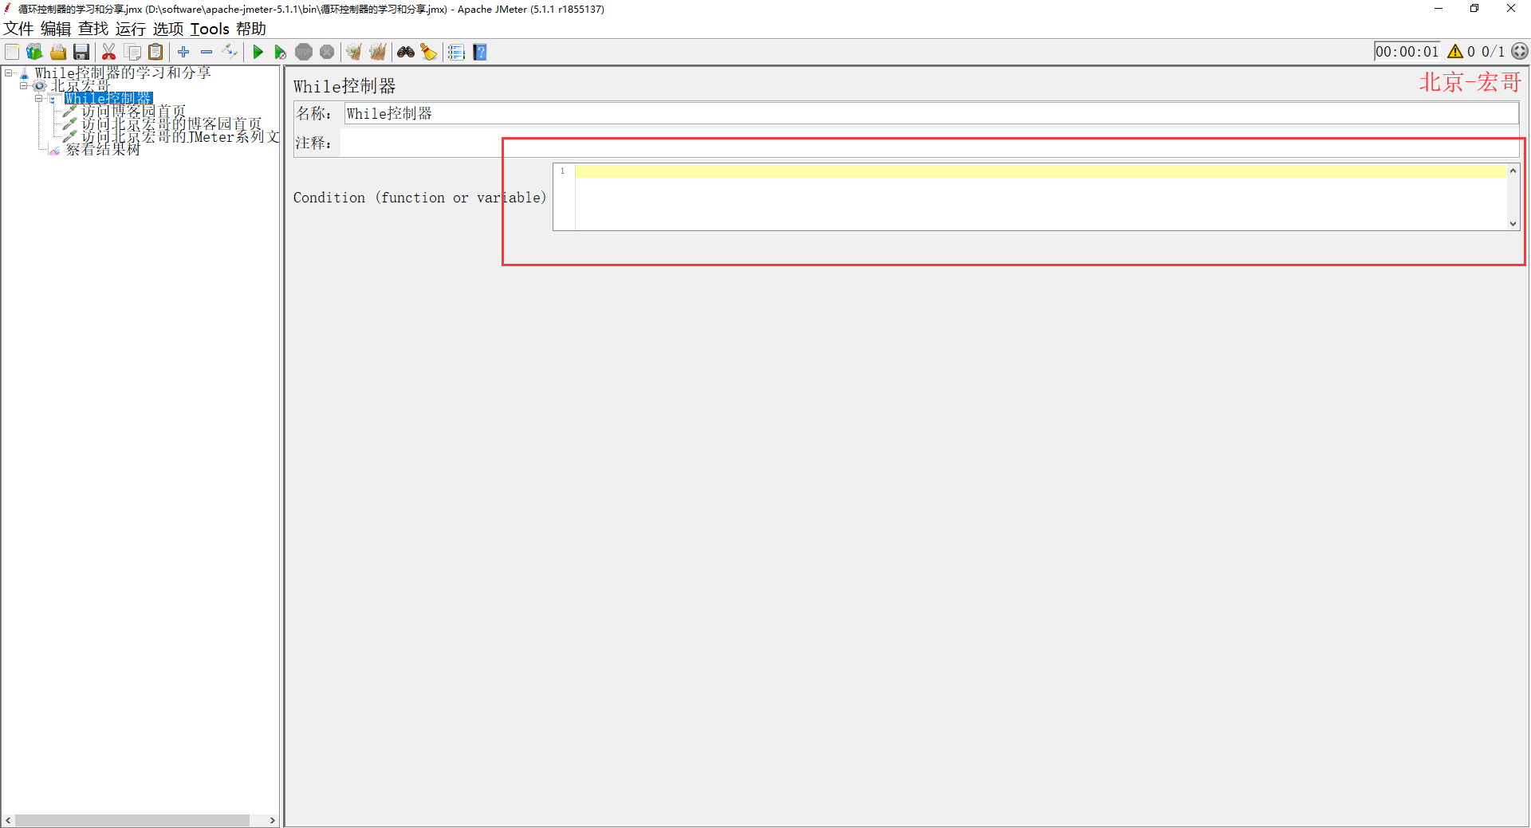Expand all tree nodes with the plus icon

(183, 52)
